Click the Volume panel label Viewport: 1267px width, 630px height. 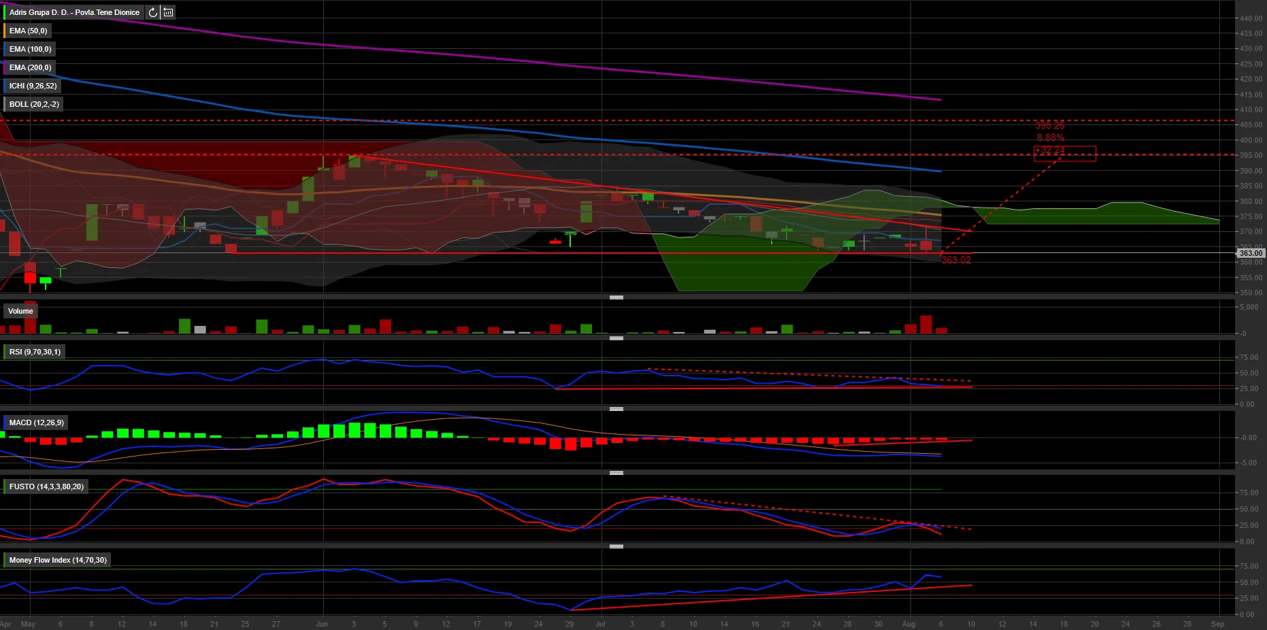click(20, 311)
